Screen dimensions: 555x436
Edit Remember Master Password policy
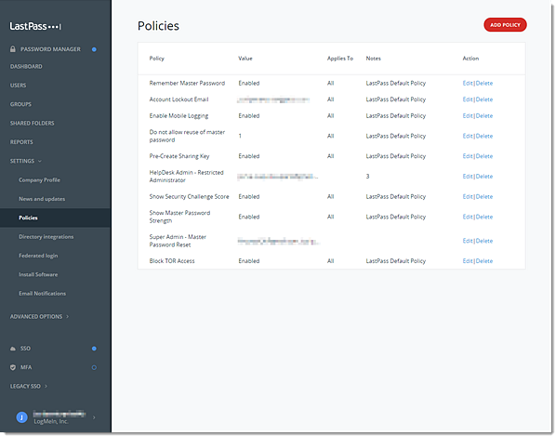pyautogui.click(x=468, y=83)
